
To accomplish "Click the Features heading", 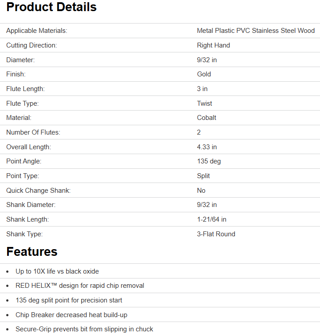I will [x=32, y=252].
